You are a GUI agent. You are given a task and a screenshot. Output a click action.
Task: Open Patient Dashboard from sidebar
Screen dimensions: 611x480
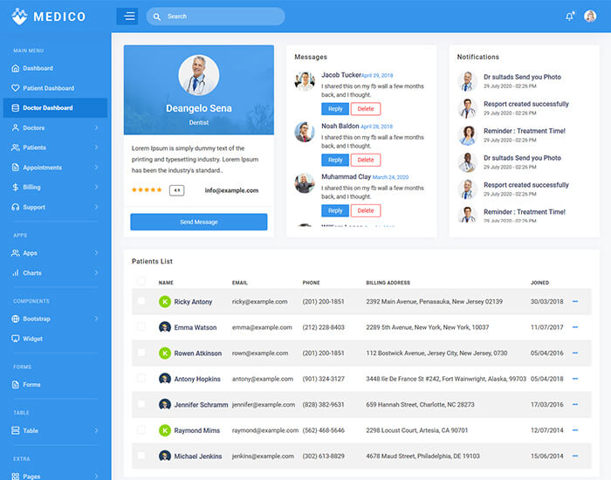(48, 88)
